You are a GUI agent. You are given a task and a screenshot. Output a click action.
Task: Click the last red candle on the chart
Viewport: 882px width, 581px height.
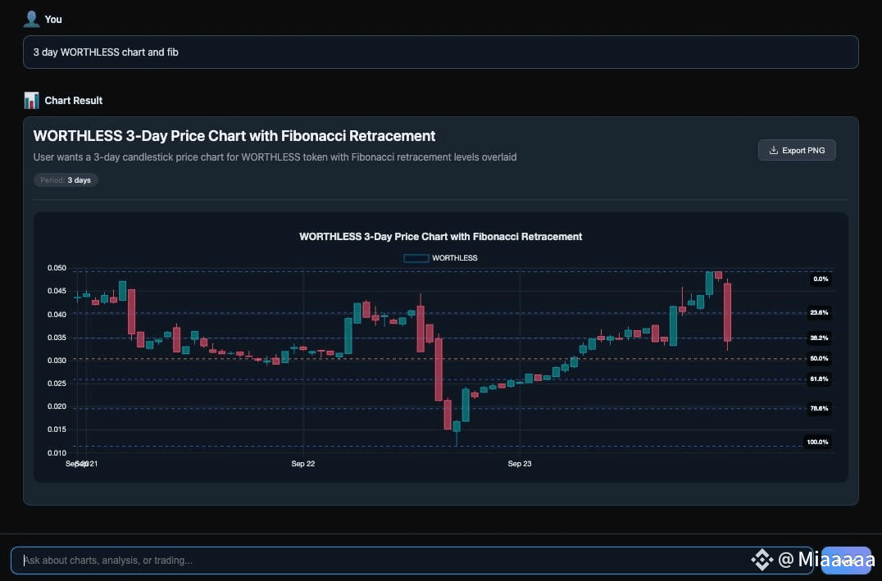[x=727, y=313]
